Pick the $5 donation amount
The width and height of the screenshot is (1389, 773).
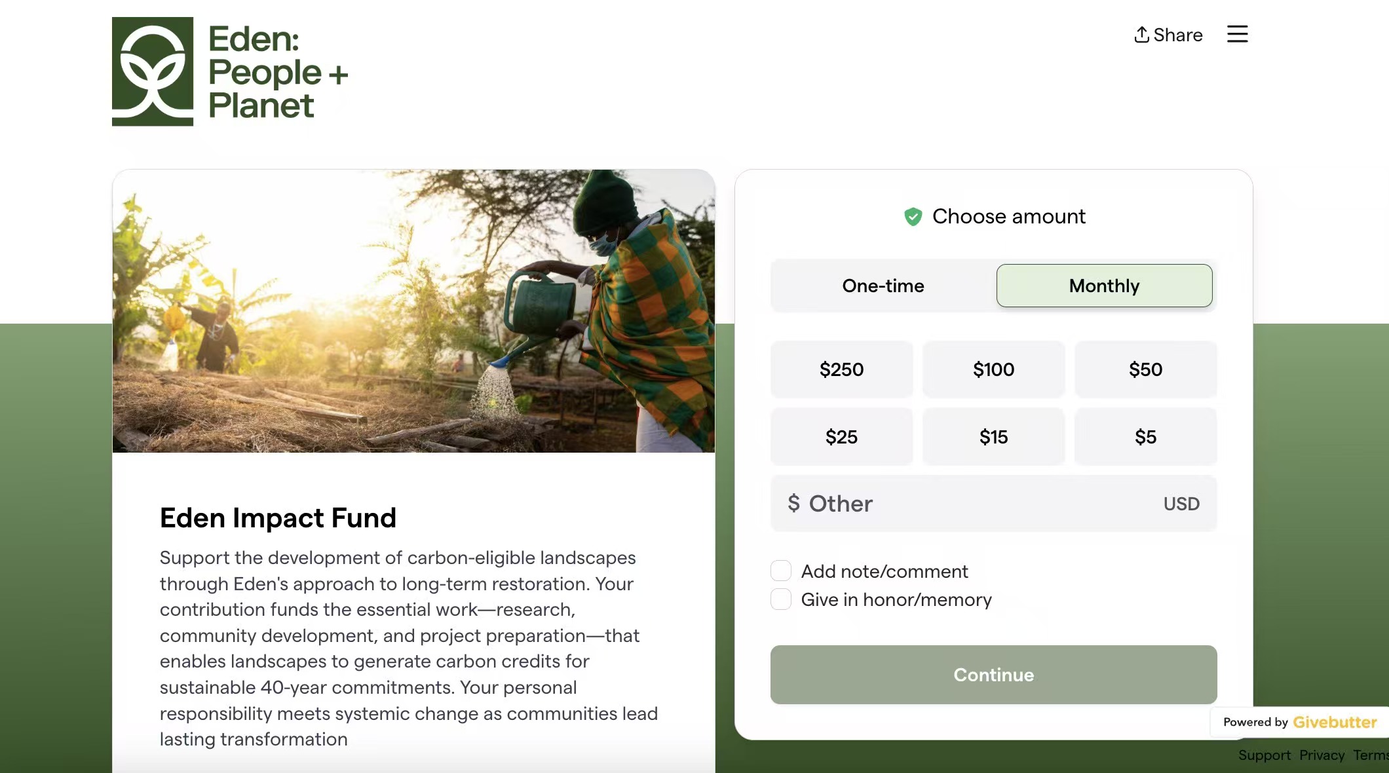pos(1145,437)
